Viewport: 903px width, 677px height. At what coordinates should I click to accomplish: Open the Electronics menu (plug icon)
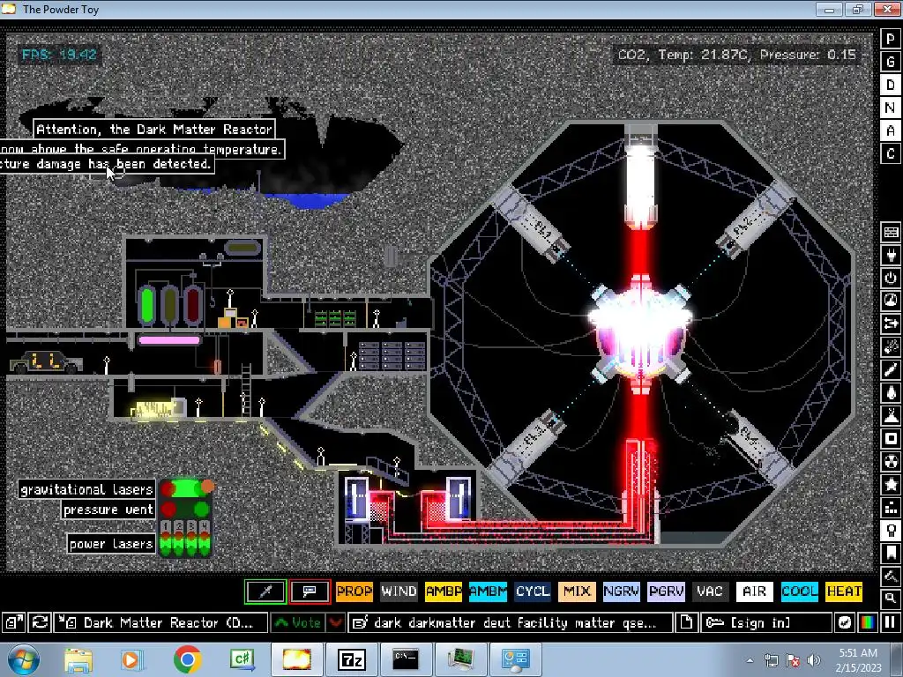coord(891,255)
